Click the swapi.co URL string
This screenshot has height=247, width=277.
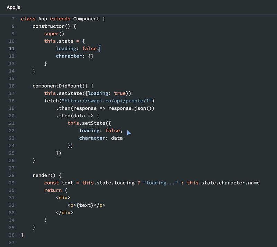pyautogui.click(x=107, y=101)
